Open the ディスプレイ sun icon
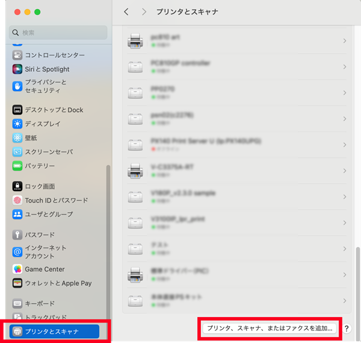The image size is (361, 343). pyautogui.click(x=18, y=124)
